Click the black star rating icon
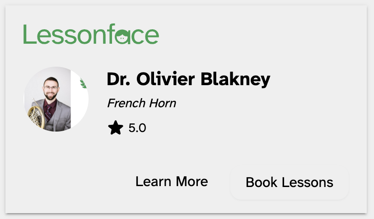 [x=116, y=128]
